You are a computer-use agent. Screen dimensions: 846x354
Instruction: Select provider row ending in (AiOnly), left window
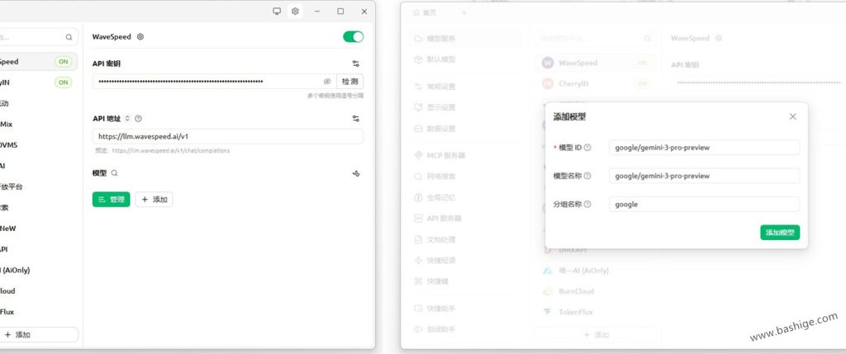(39, 270)
